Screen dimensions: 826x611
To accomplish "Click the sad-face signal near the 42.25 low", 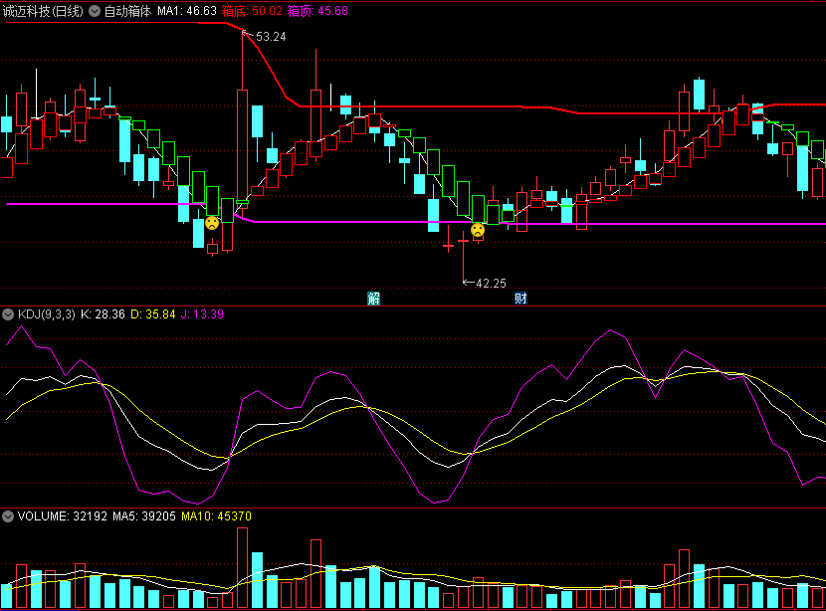I will pos(478,230).
